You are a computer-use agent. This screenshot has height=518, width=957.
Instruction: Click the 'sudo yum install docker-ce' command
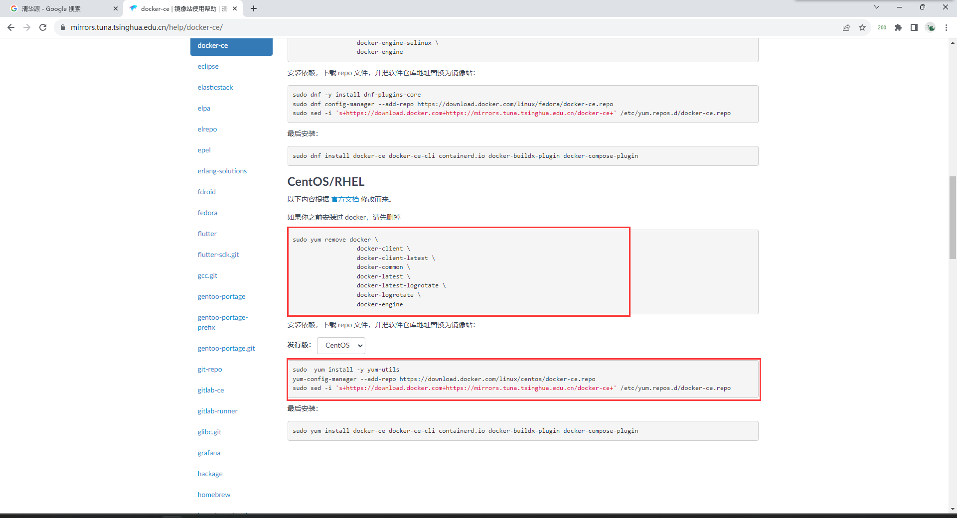(x=465, y=431)
